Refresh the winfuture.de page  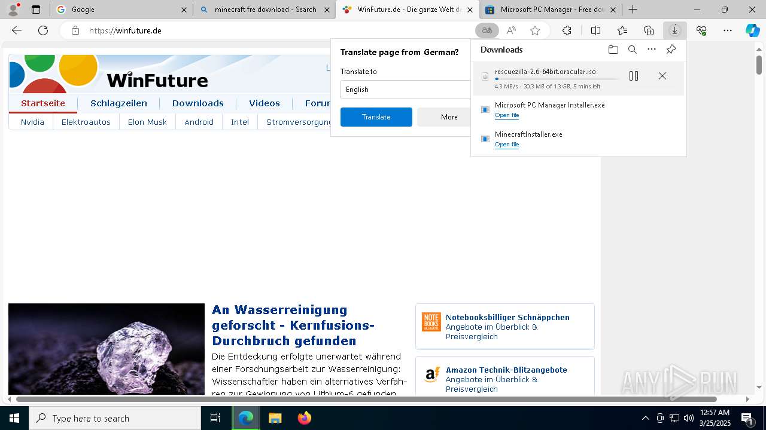[x=43, y=30]
